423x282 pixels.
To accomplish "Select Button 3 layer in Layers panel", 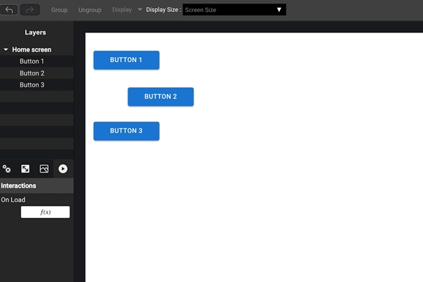I will (32, 85).
